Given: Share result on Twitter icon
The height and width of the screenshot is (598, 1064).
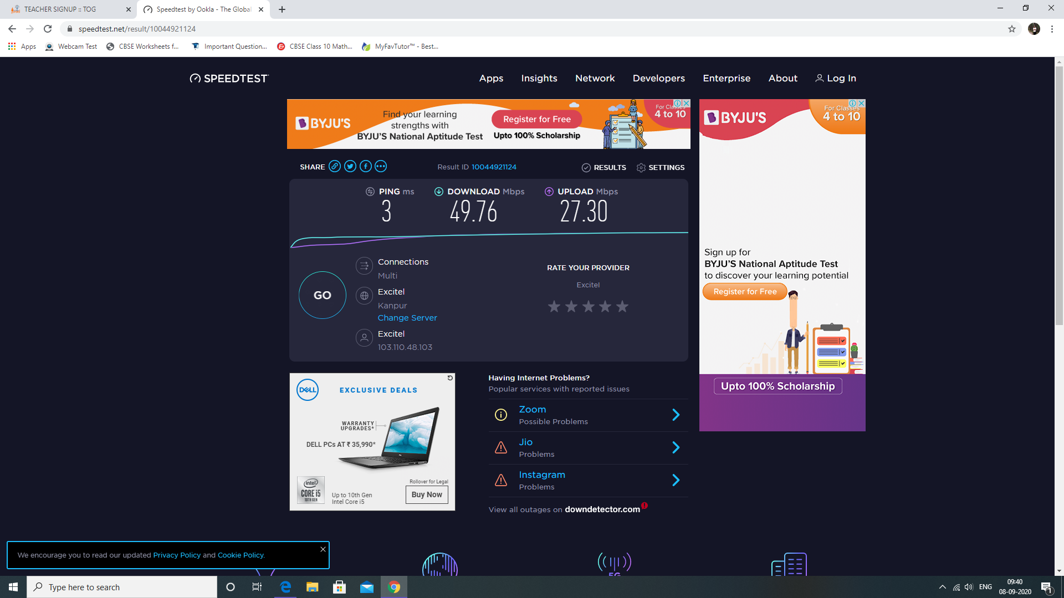Looking at the screenshot, I should [350, 167].
